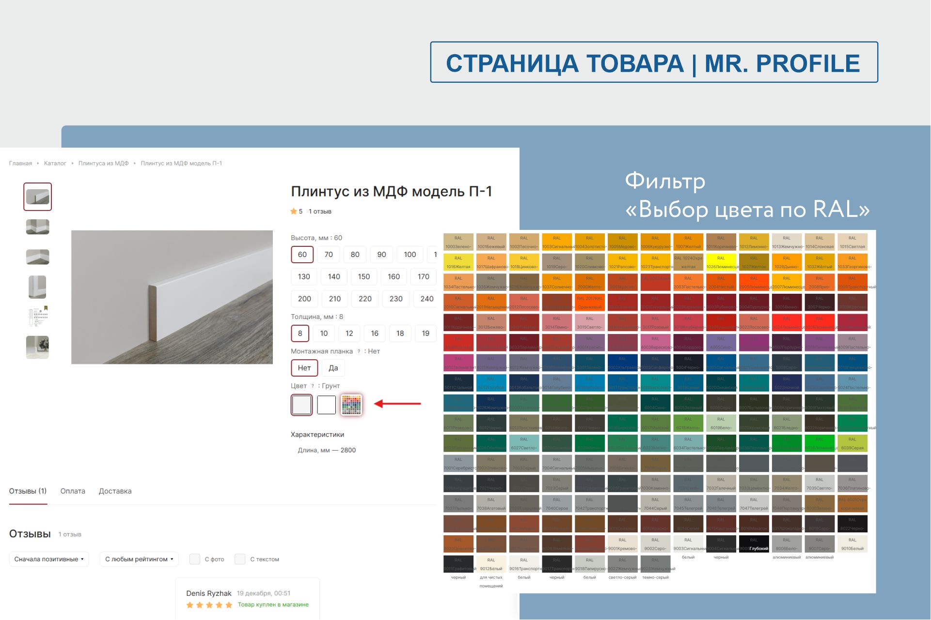Click the 1 отзыв link under title
Screen dimensions: 931x620
tap(320, 212)
